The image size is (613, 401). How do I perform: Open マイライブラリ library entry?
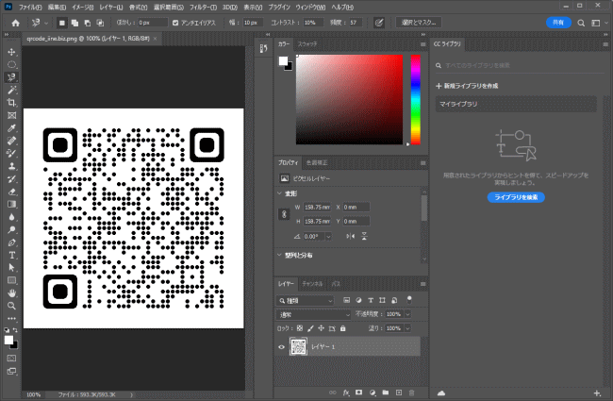pos(516,104)
